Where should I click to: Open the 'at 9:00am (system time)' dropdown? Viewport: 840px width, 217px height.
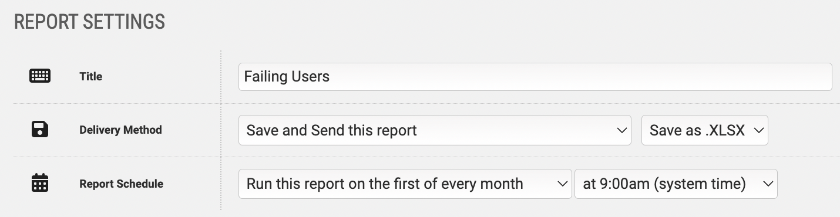pyautogui.click(x=676, y=184)
